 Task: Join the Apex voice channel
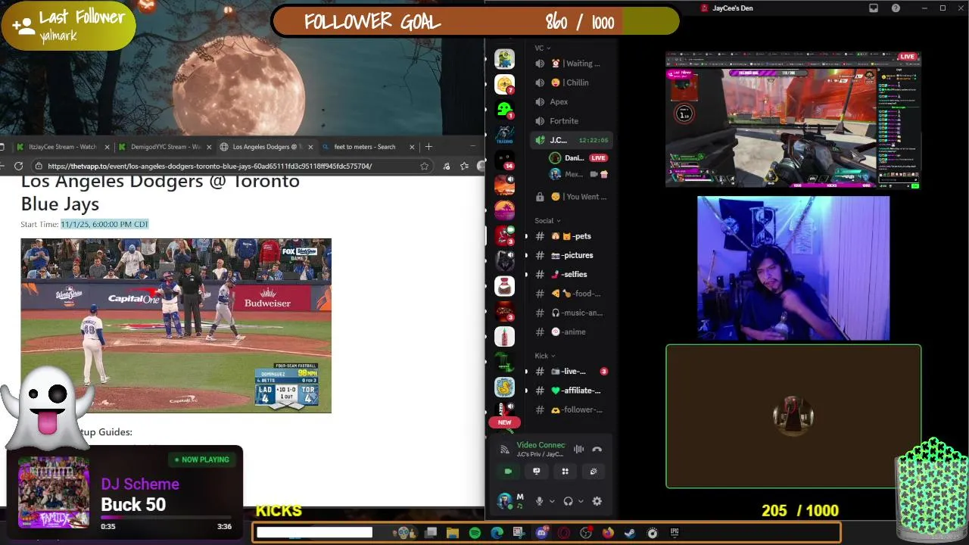(569, 101)
